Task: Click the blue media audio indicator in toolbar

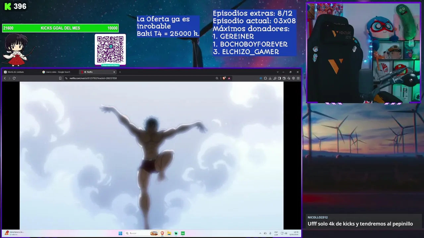Action: point(261,78)
